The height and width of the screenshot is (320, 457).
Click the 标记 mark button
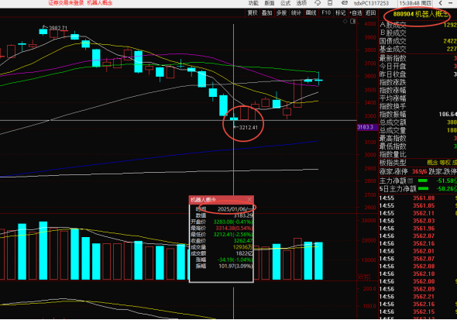coord(340,13)
